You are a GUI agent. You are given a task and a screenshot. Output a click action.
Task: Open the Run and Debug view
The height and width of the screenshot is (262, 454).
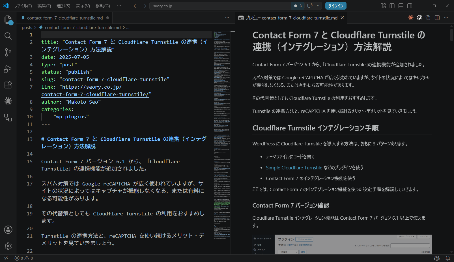[x=8, y=69]
